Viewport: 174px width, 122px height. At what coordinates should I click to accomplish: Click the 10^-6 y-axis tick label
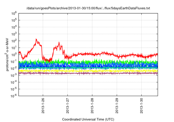click(x=14, y=96)
